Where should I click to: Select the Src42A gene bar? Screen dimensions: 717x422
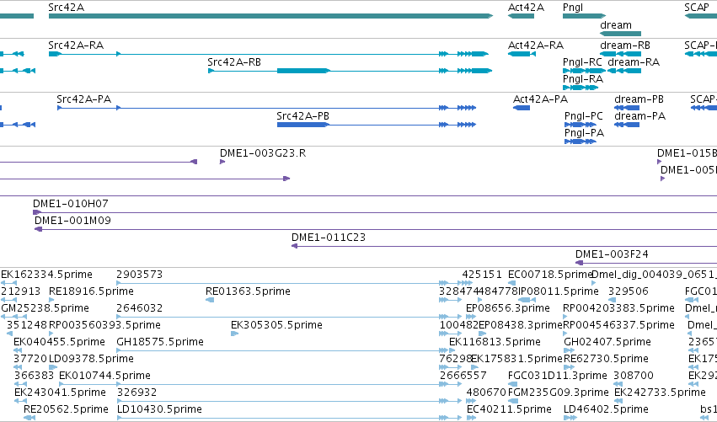coord(270,16)
